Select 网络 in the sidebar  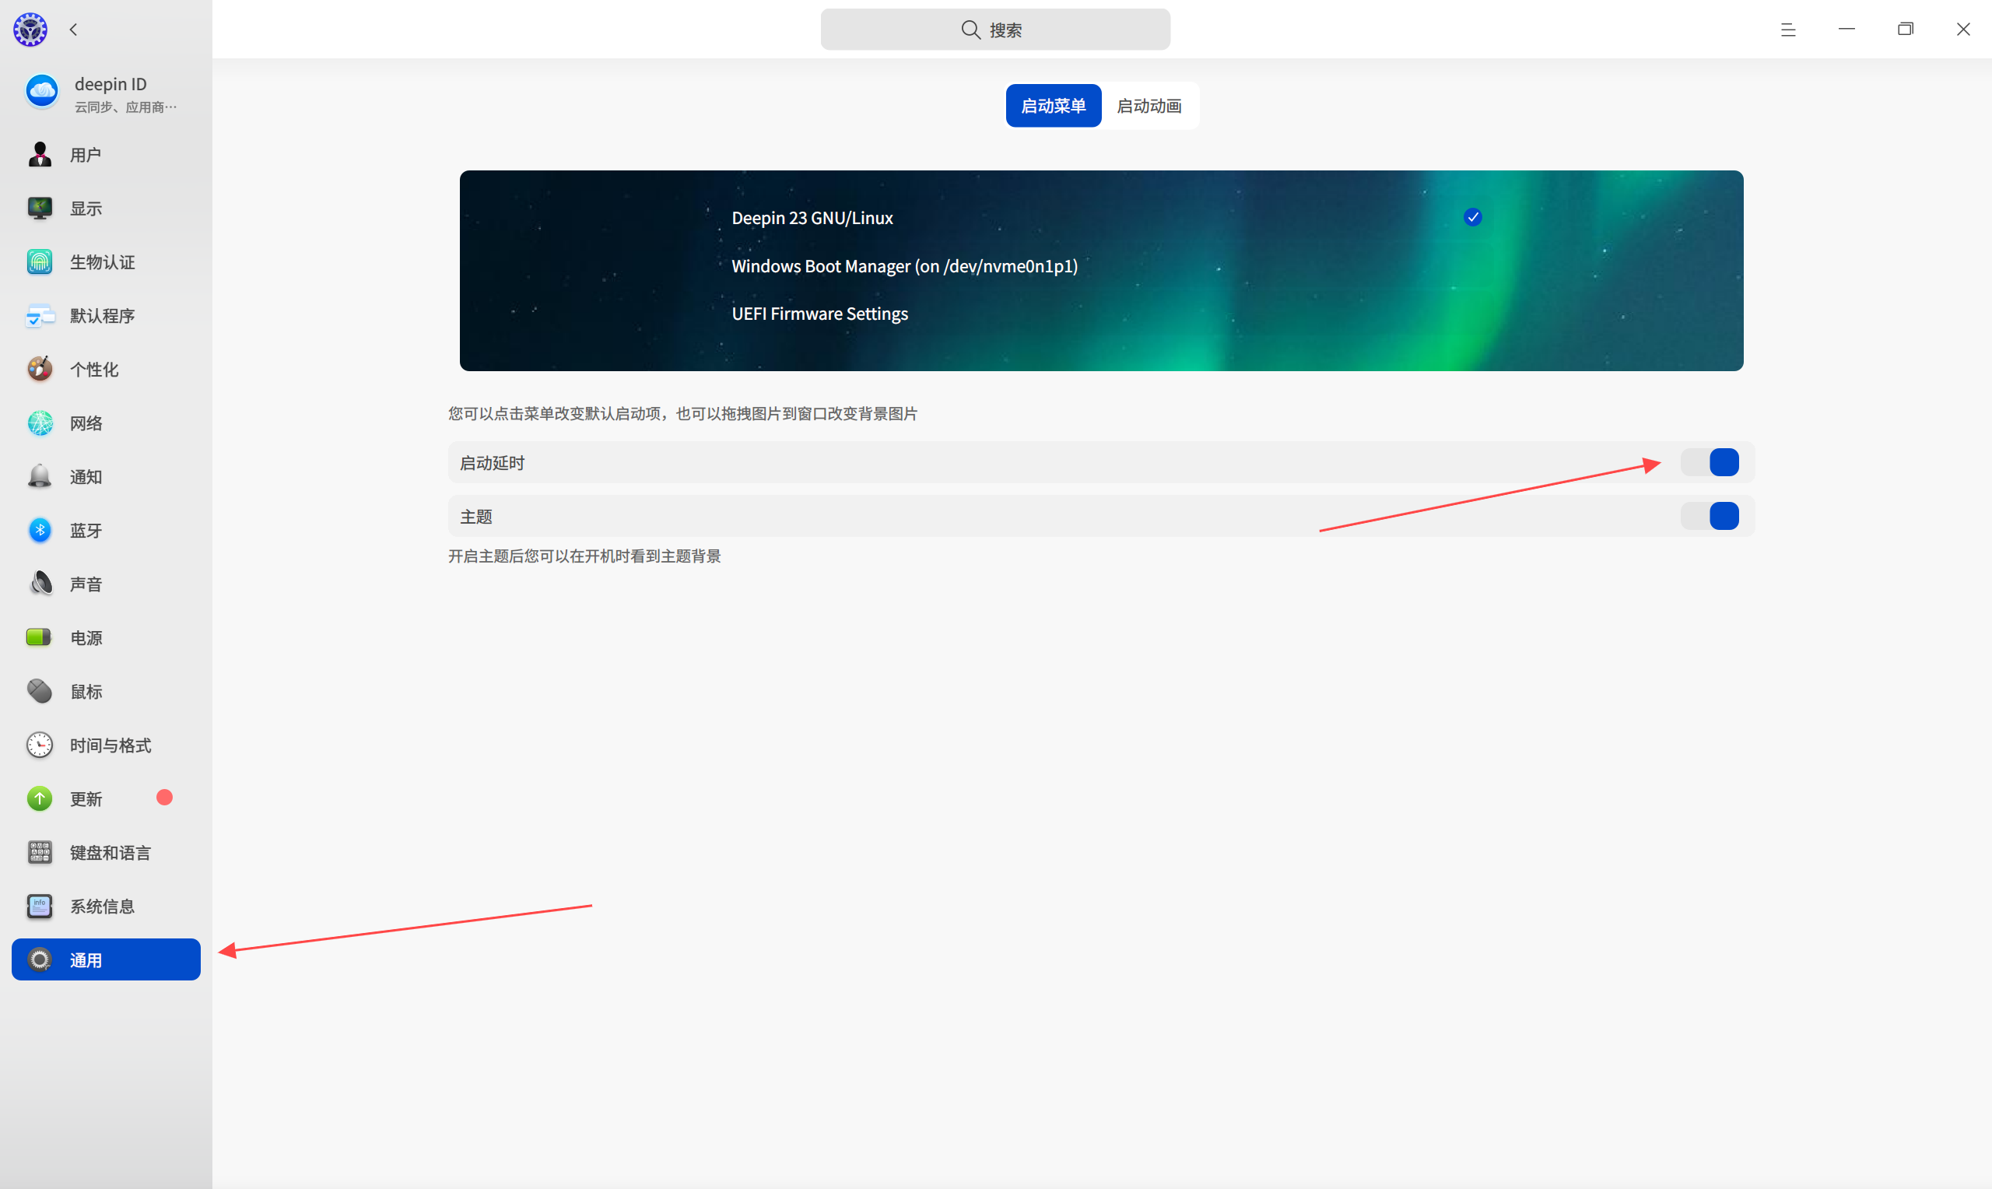point(106,423)
